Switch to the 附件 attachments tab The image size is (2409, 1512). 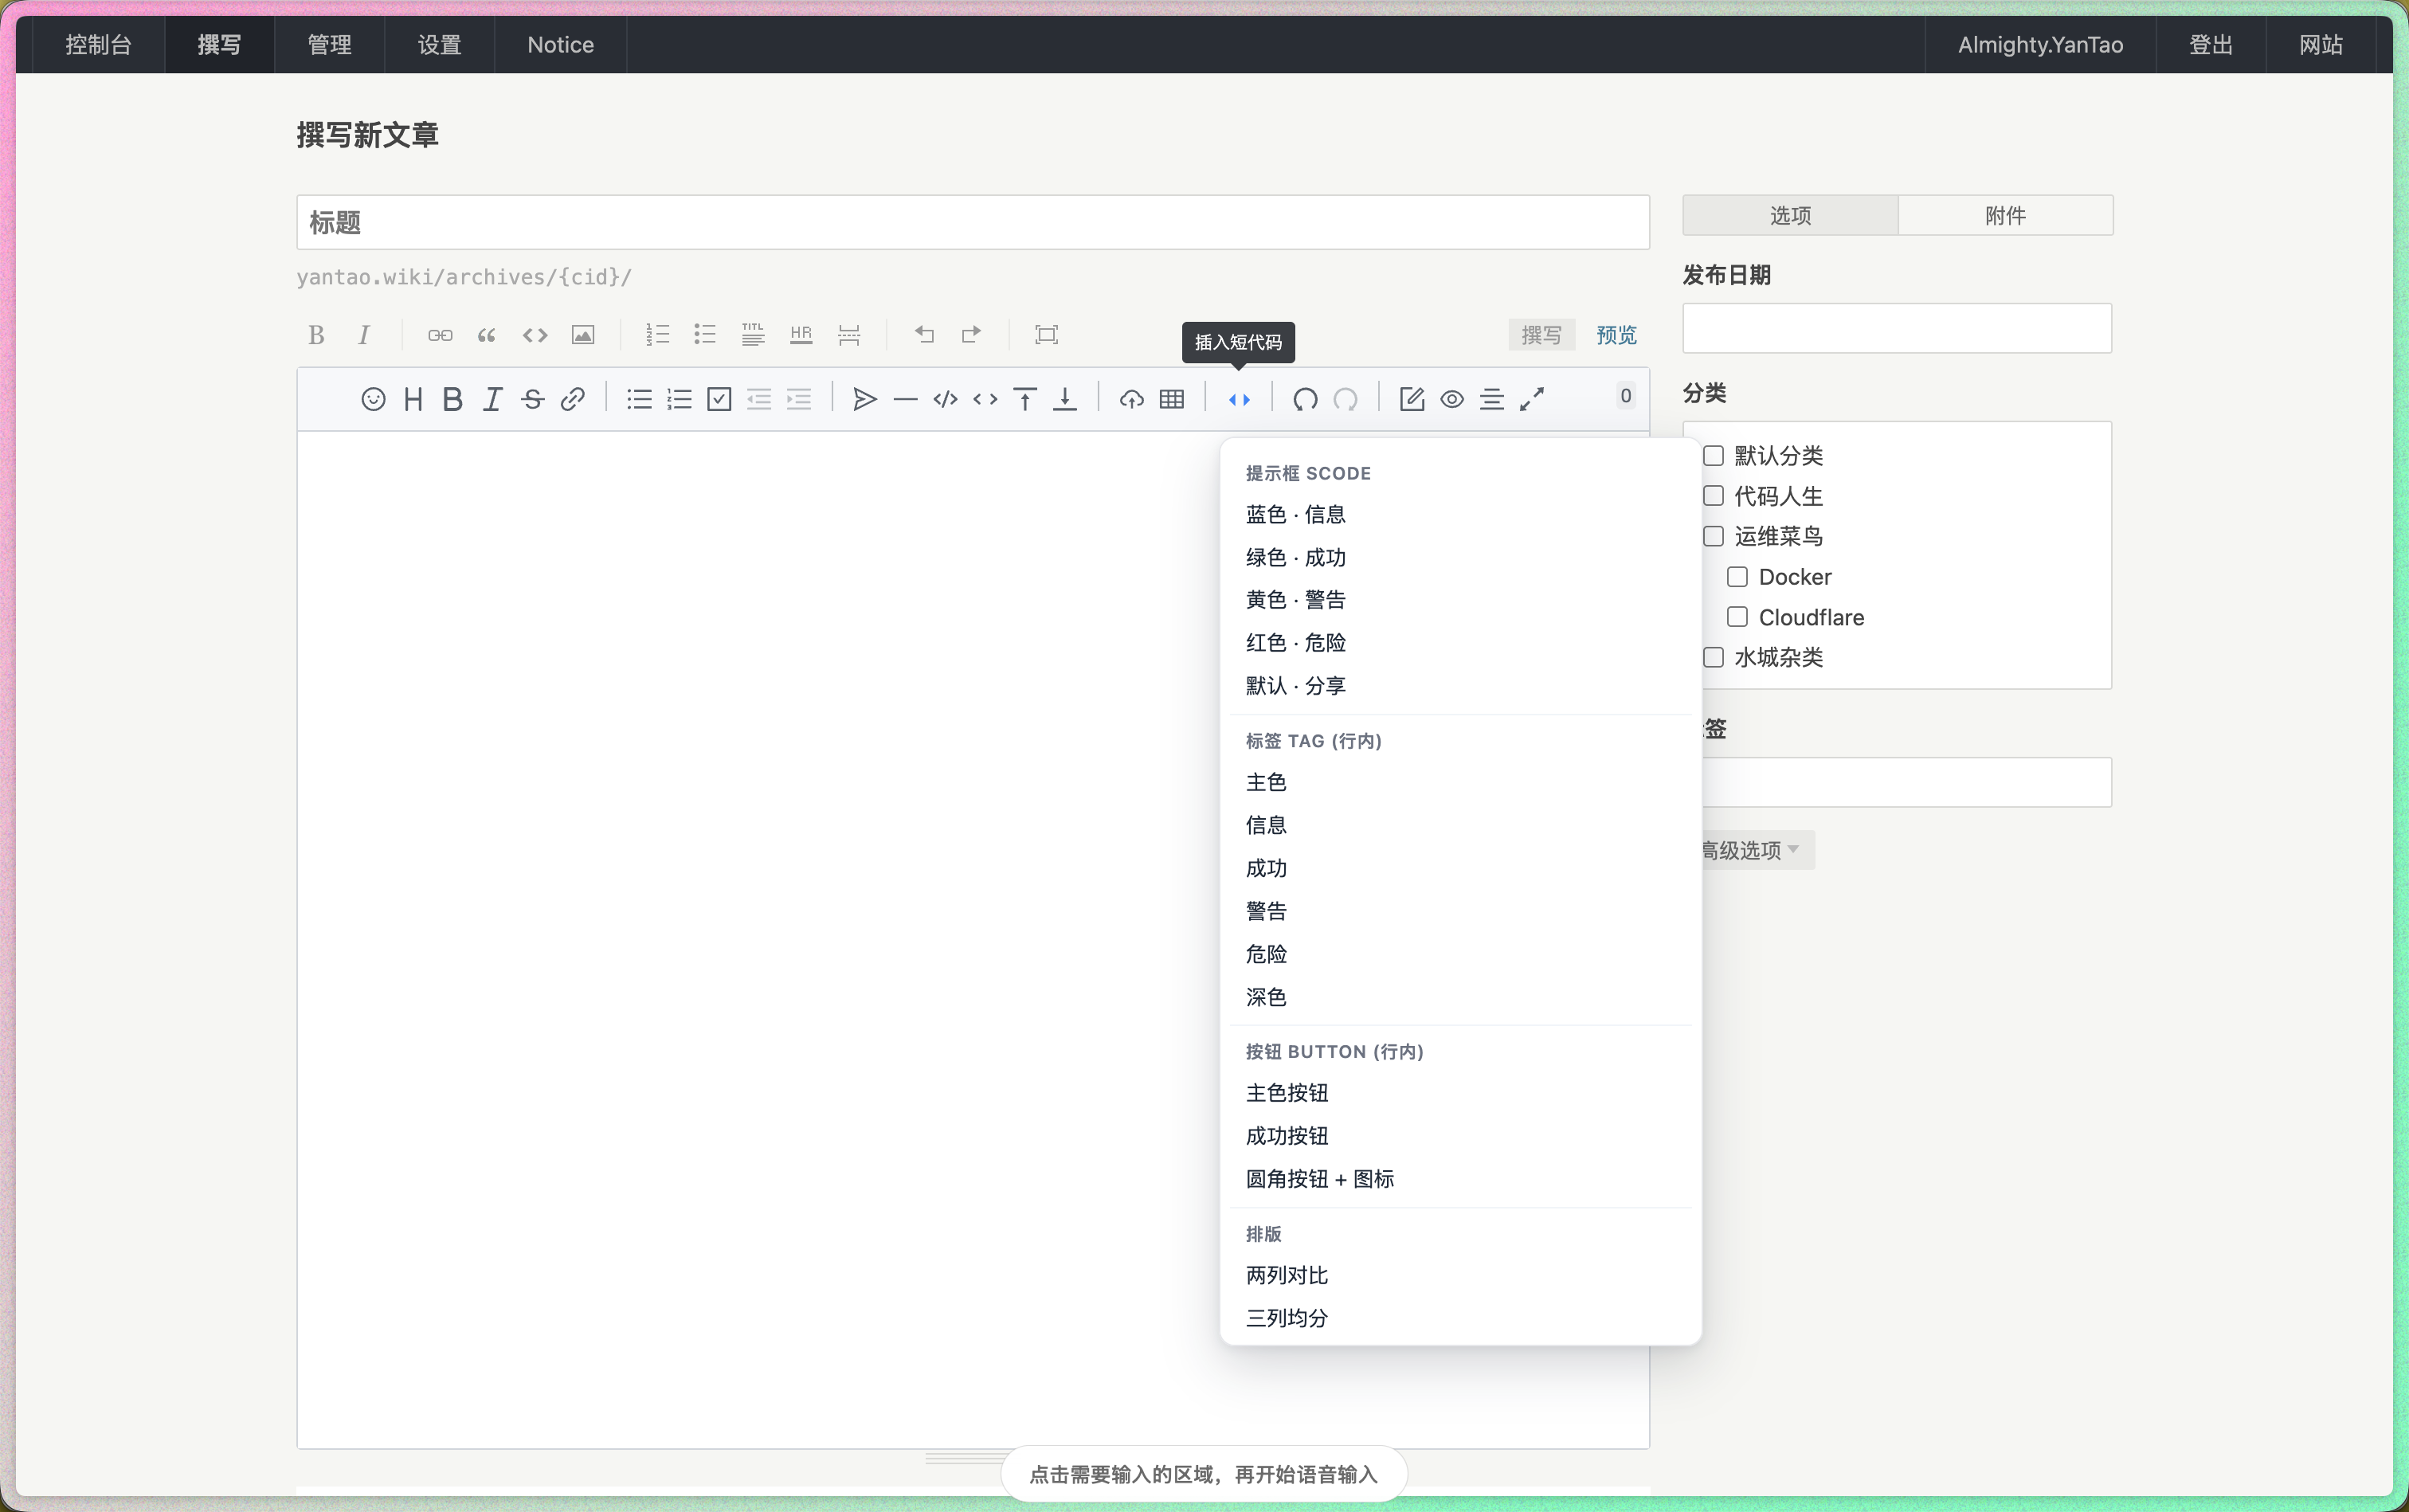[x=2005, y=216]
